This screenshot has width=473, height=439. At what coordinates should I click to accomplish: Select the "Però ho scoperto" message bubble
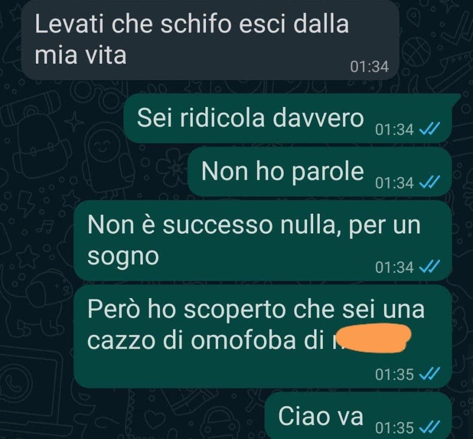tap(263, 336)
